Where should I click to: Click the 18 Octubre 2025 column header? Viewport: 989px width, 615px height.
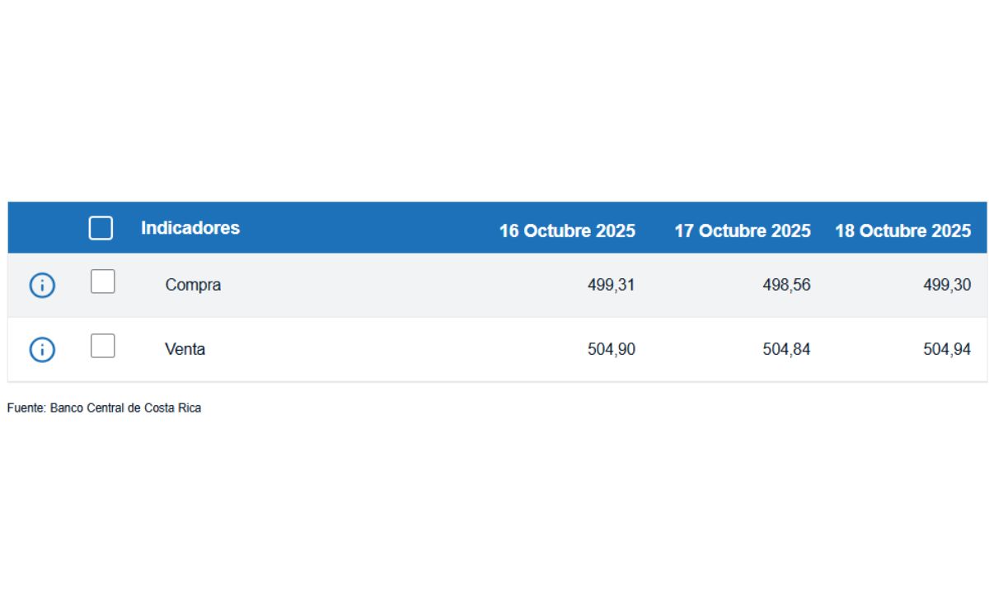click(x=902, y=231)
